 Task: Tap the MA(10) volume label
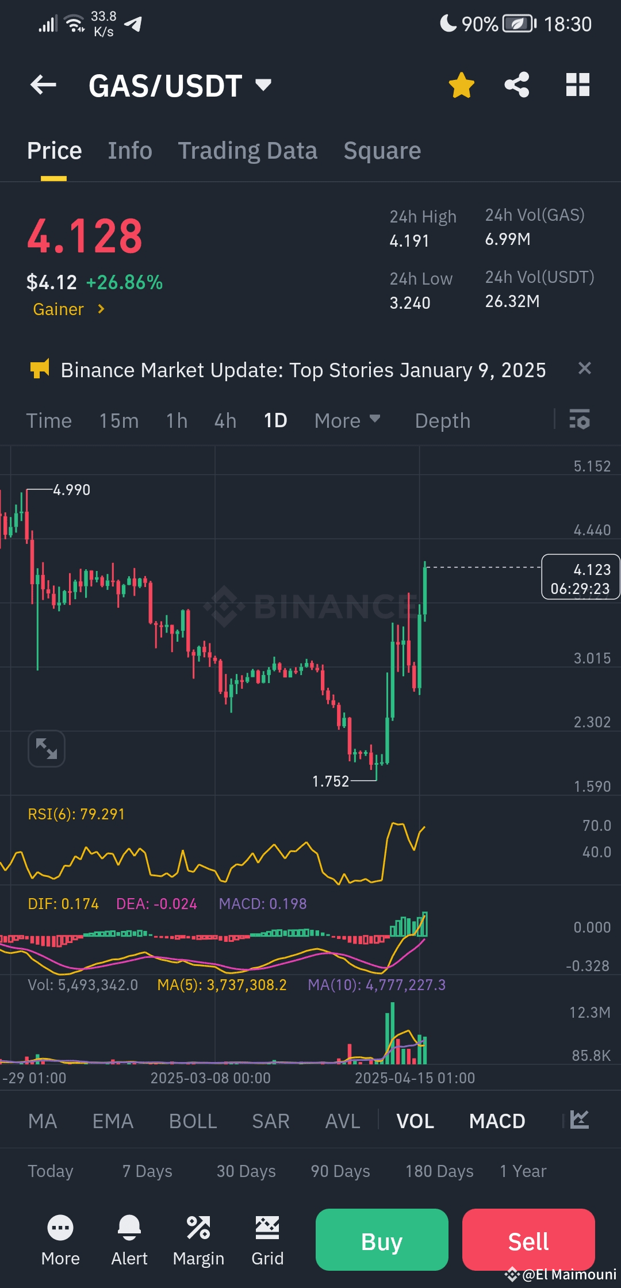[377, 985]
